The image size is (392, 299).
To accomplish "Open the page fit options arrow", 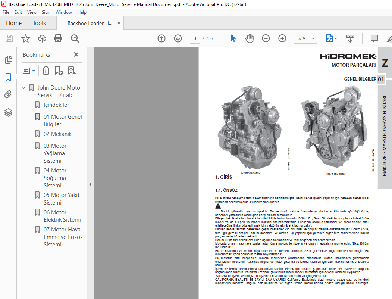I will tap(336, 38).
